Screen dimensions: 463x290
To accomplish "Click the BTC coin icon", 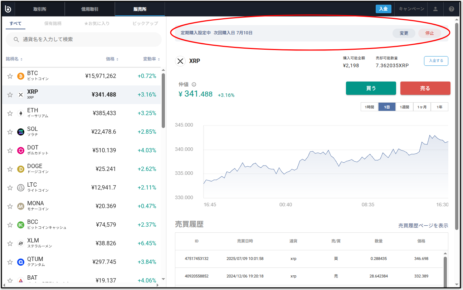I will pyautogui.click(x=21, y=76).
